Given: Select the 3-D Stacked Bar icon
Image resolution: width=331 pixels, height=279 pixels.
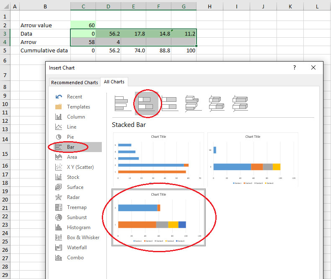Looking at the screenshot, I should point(218,103).
